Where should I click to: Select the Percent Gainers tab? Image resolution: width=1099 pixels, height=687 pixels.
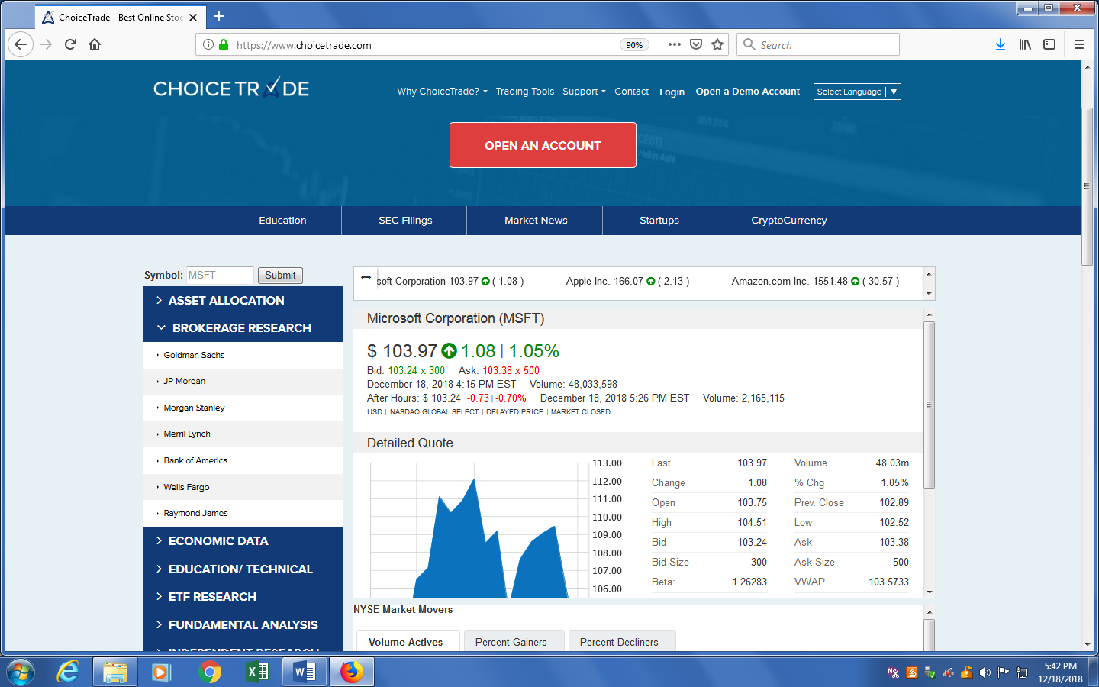(514, 642)
